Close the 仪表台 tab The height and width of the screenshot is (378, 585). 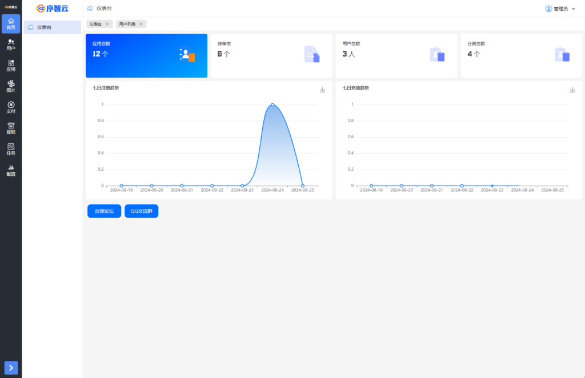click(x=107, y=24)
